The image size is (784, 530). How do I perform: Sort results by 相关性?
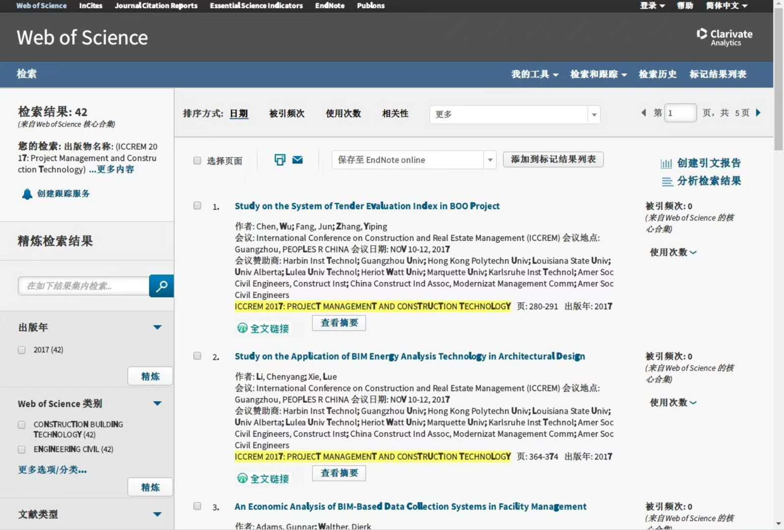395,114
